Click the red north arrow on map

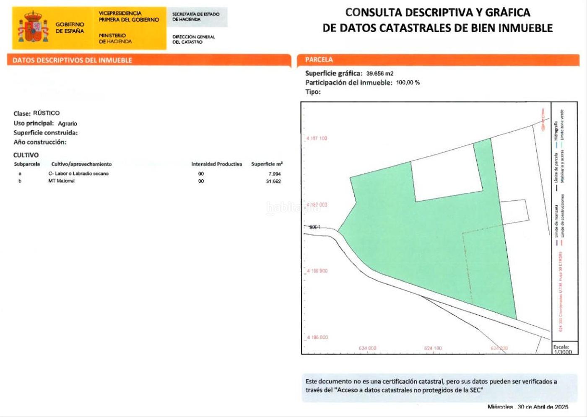543,119
